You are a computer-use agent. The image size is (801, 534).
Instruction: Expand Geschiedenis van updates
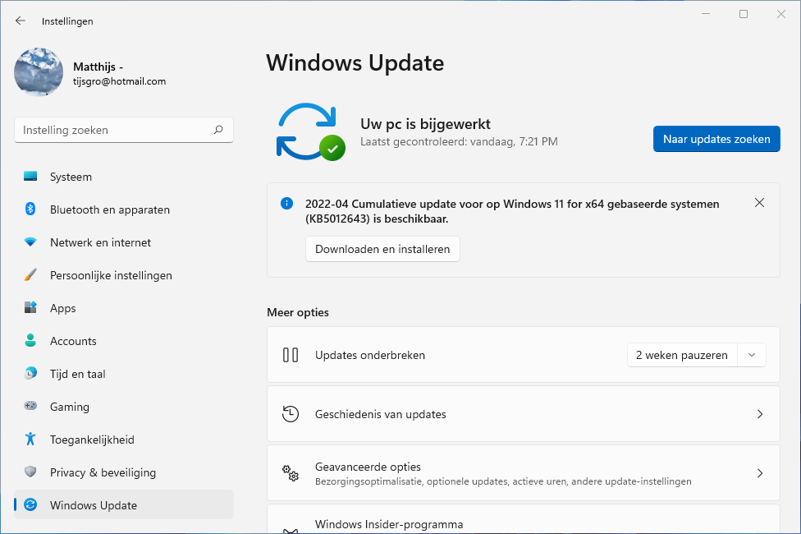(x=759, y=414)
